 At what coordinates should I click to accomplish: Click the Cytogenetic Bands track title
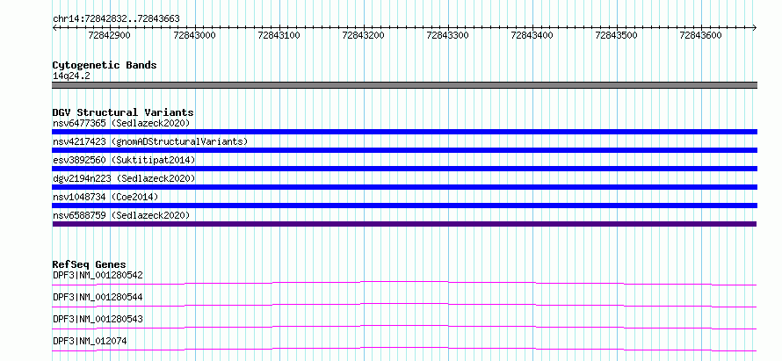pyautogui.click(x=105, y=65)
